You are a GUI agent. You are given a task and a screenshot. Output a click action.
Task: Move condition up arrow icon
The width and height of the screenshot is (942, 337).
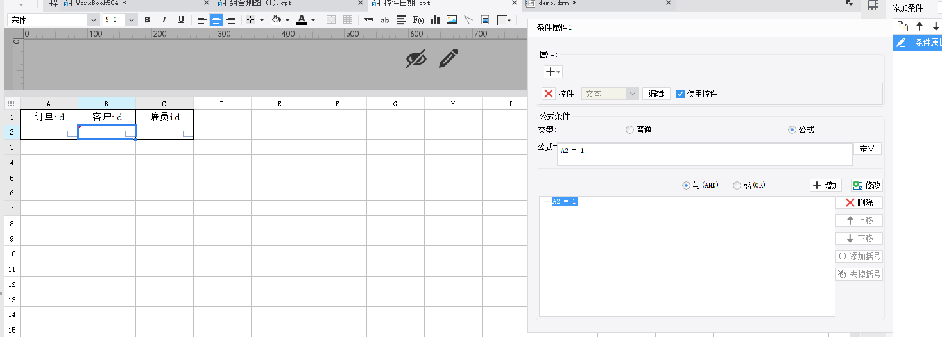pyautogui.click(x=920, y=26)
